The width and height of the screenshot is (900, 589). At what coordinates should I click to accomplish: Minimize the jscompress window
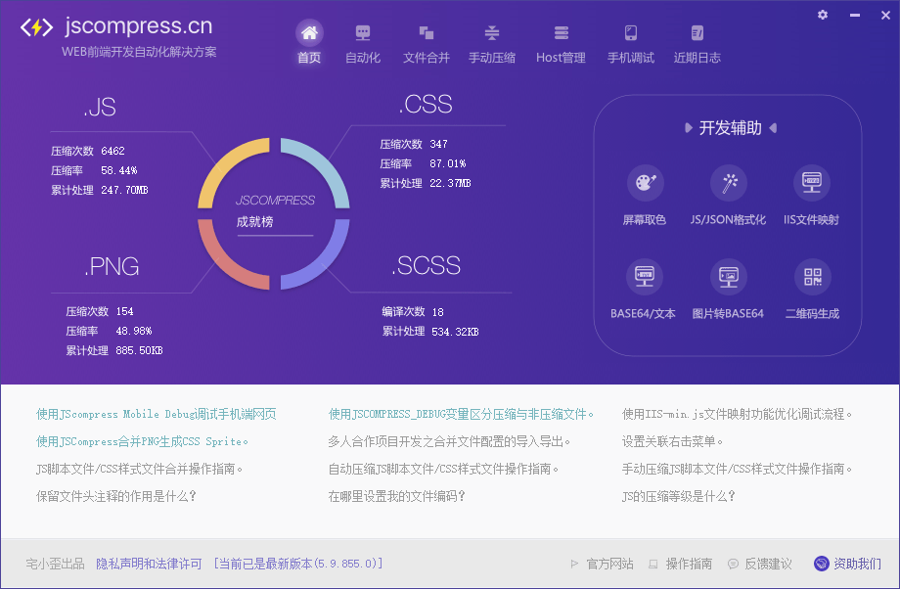tap(855, 15)
